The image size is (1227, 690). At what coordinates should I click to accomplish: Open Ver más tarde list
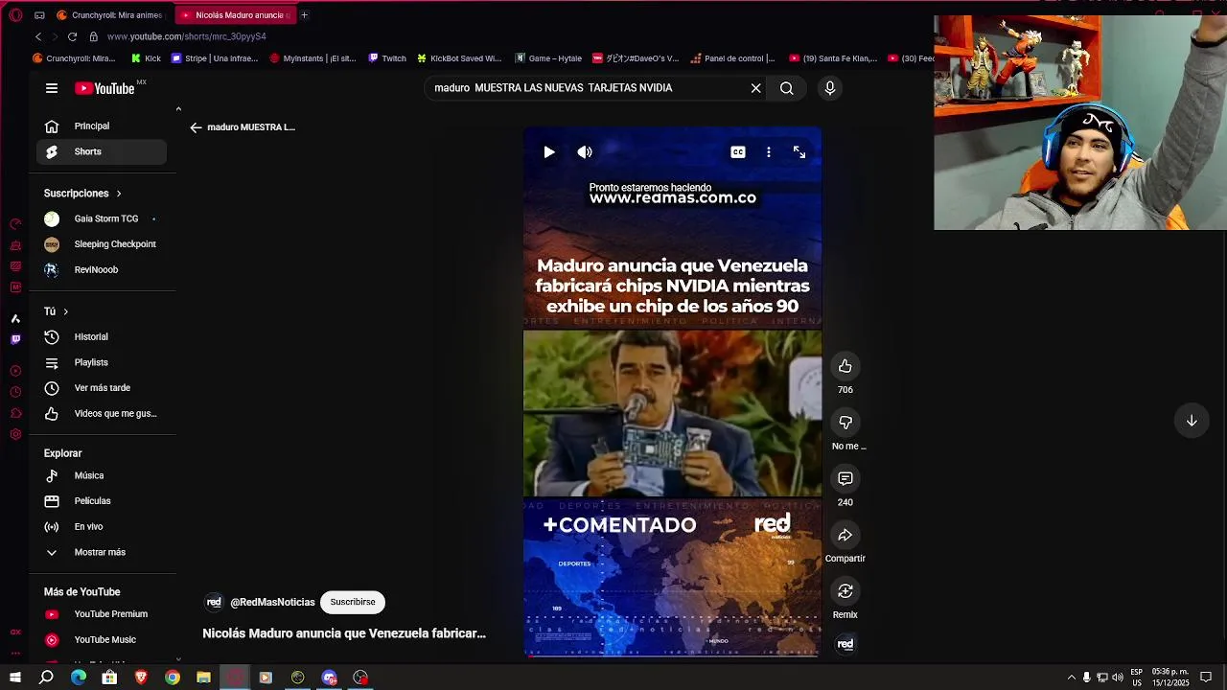102,388
